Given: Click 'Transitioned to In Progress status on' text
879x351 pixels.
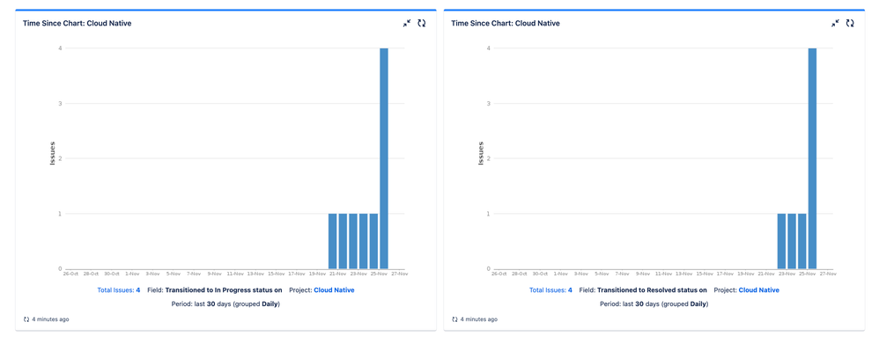Looking at the screenshot, I should 224,290.
